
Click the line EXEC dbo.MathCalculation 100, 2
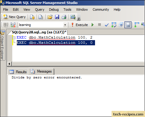(x=55, y=37)
